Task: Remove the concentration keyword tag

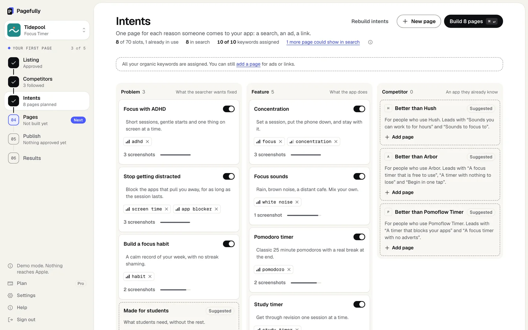Action: (x=336, y=142)
